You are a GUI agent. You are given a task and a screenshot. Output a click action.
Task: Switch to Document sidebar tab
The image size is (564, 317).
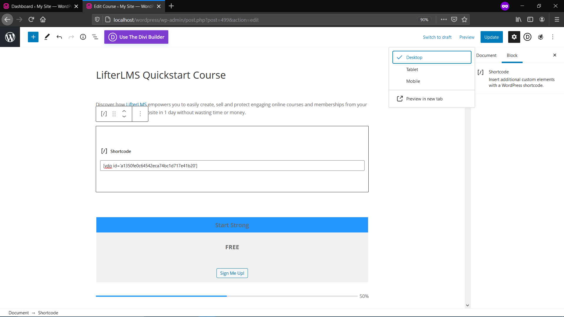pyautogui.click(x=486, y=55)
